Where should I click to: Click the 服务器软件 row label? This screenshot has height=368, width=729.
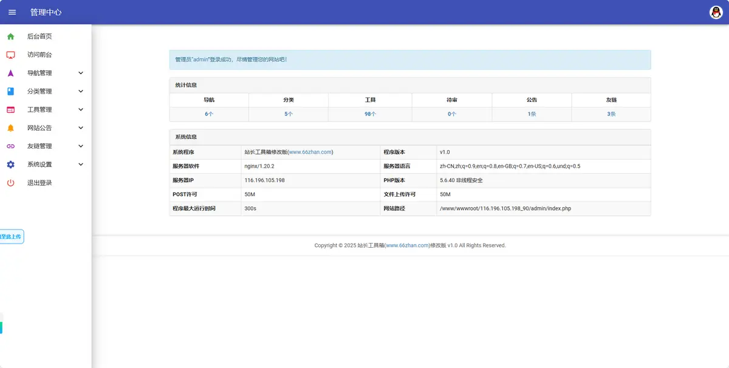pyautogui.click(x=186, y=166)
